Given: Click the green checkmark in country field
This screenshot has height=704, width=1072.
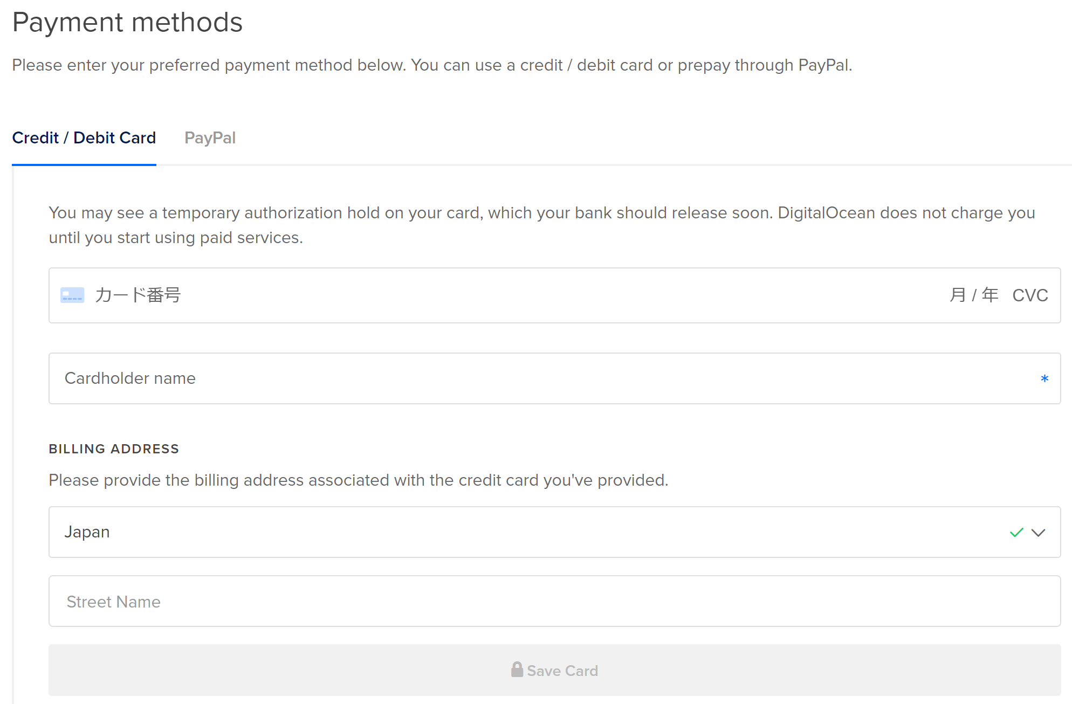Looking at the screenshot, I should pos(1016,533).
